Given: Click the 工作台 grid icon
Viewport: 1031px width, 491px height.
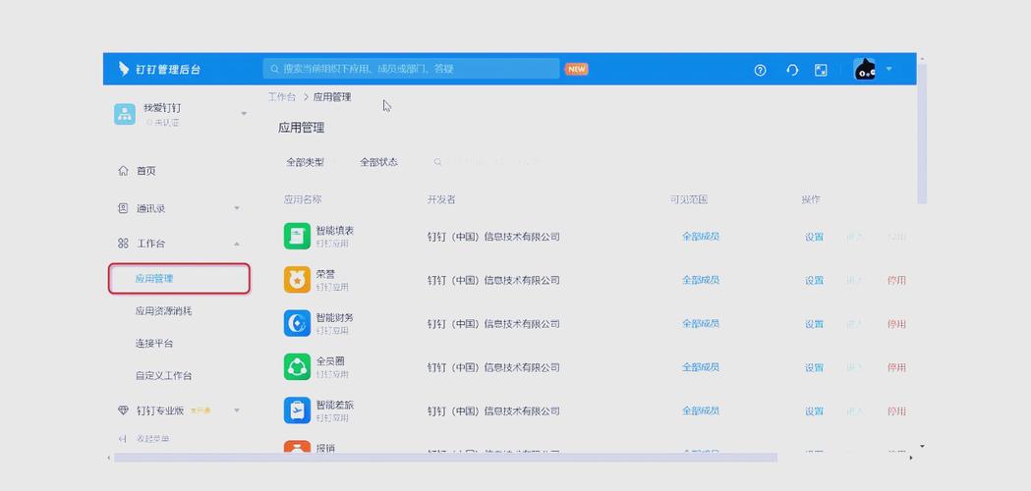Looking at the screenshot, I should pyautogui.click(x=123, y=244).
